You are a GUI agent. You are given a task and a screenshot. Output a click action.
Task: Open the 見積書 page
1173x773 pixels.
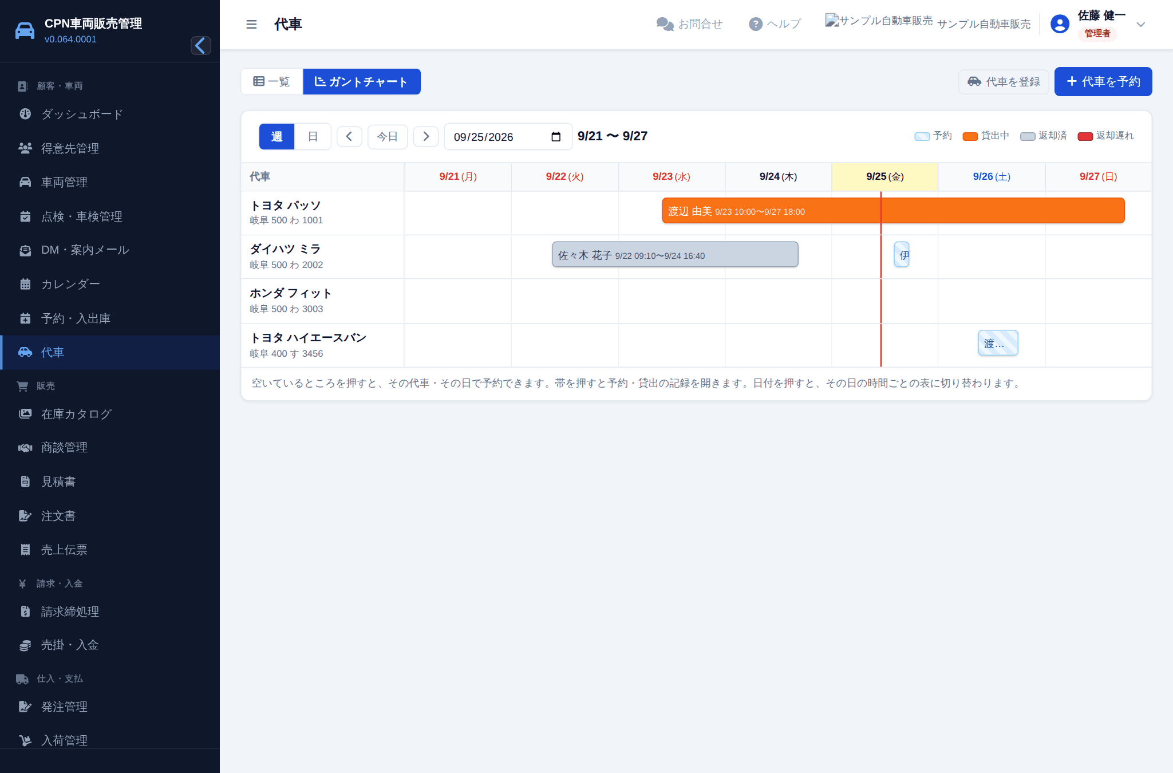click(110, 482)
